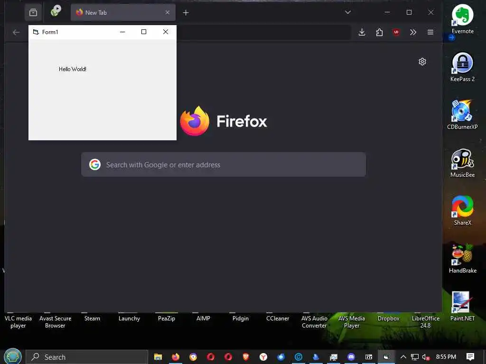Close the Form1 window
The width and height of the screenshot is (486, 364).
tap(166, 32)
